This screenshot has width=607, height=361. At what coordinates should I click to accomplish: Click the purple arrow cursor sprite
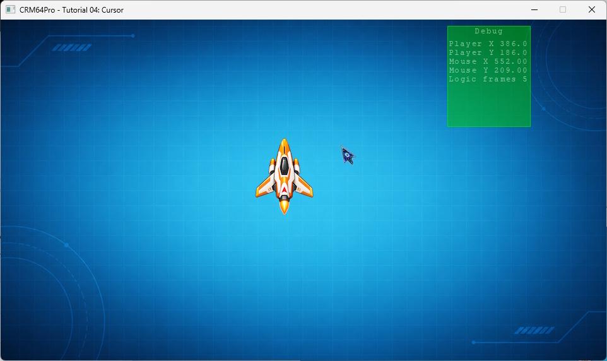(348, 155)
